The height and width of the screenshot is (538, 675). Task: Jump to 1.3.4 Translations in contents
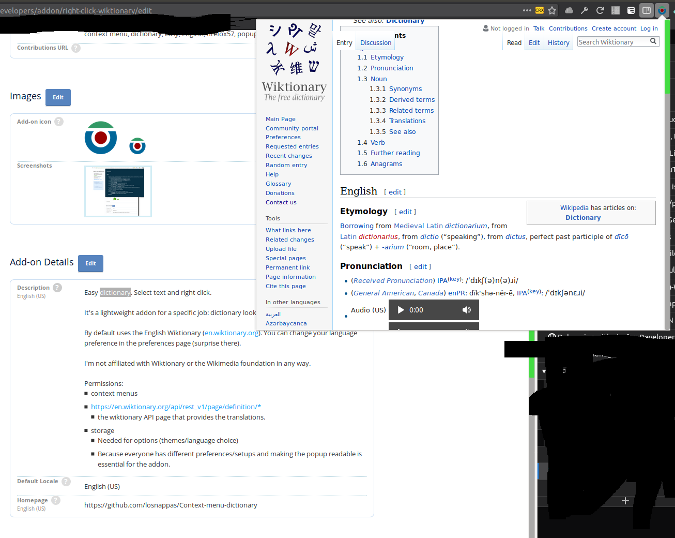pyautogui.click(x=397, y=121)
